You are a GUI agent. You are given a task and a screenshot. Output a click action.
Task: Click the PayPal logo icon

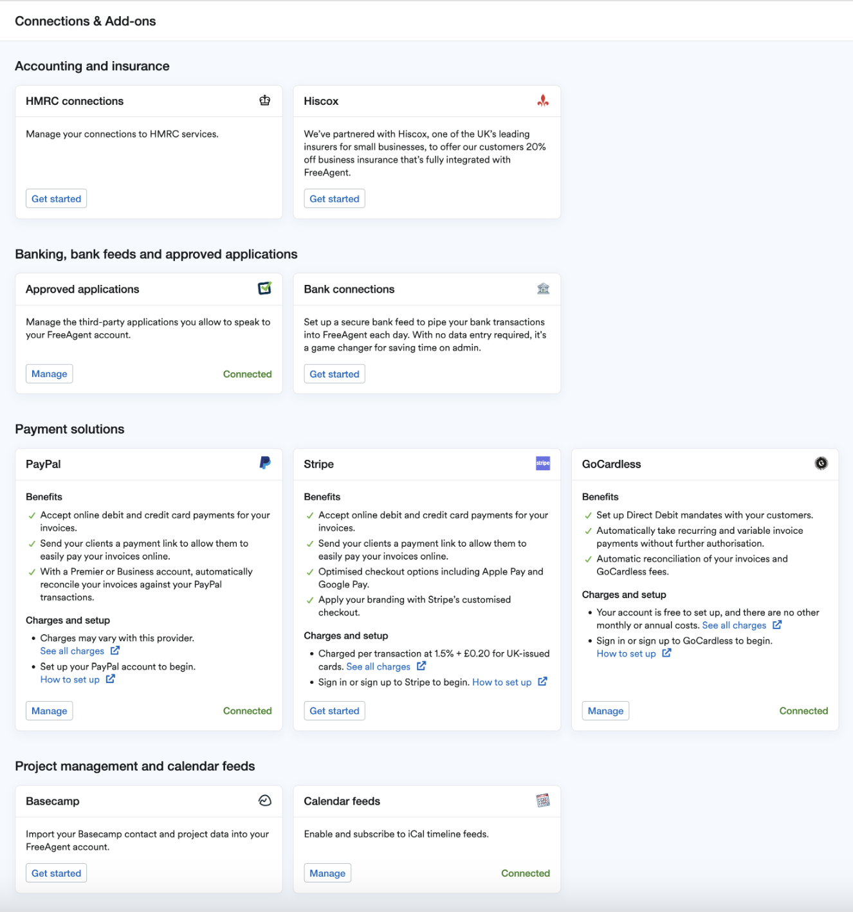click(264, 463)
